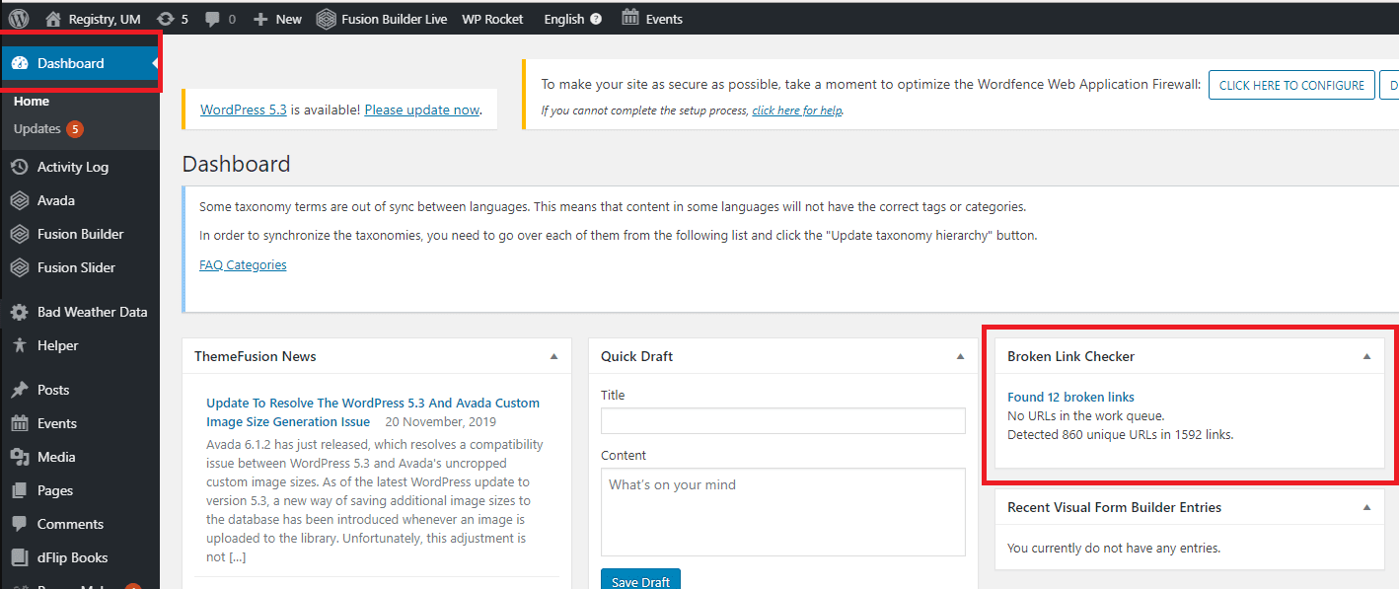Select Home submenu under Dashboard
1399x589 pixels.
pos(32,102)
